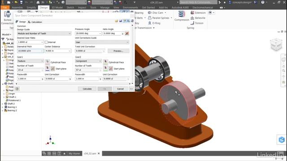Open the 3D Model ribbon tab
The image size is (287, 161).
coord(57,8)
